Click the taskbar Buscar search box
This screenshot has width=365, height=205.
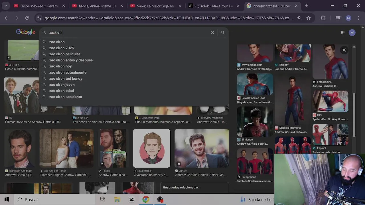click(x=55, y=200)
